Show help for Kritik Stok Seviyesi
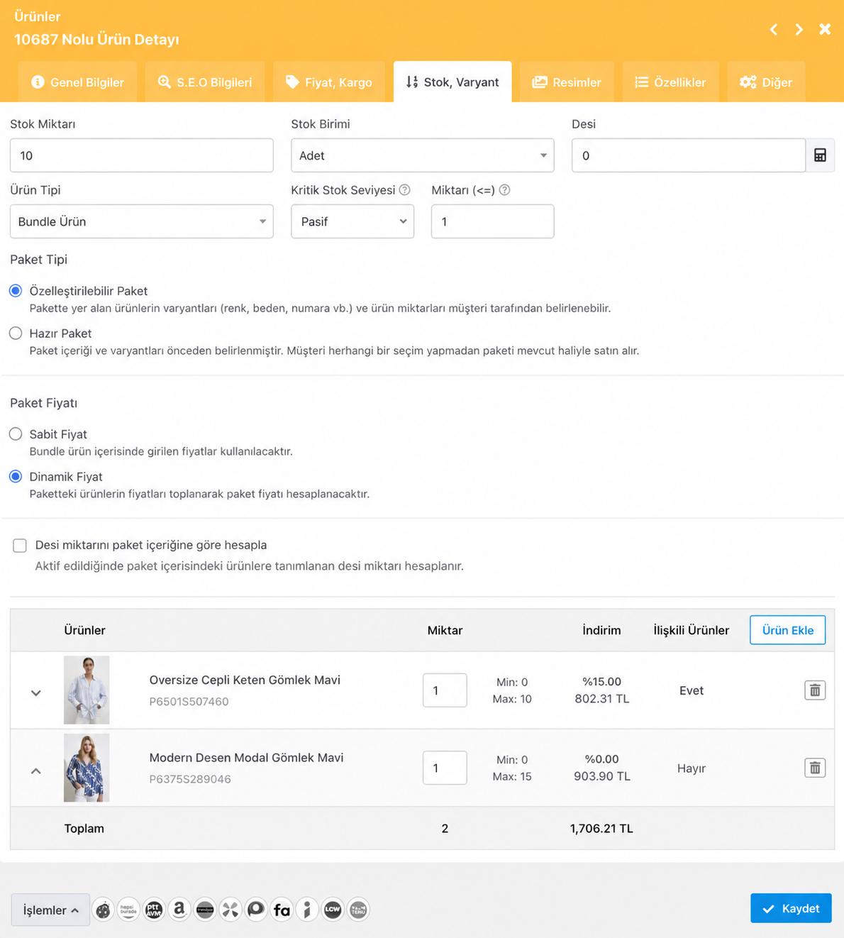Viewport: 844px width, 938px height. [x=405, y=190]
